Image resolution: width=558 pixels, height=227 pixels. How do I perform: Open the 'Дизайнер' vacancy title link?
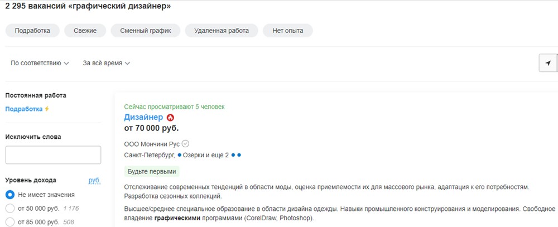(x=143, y=118)
